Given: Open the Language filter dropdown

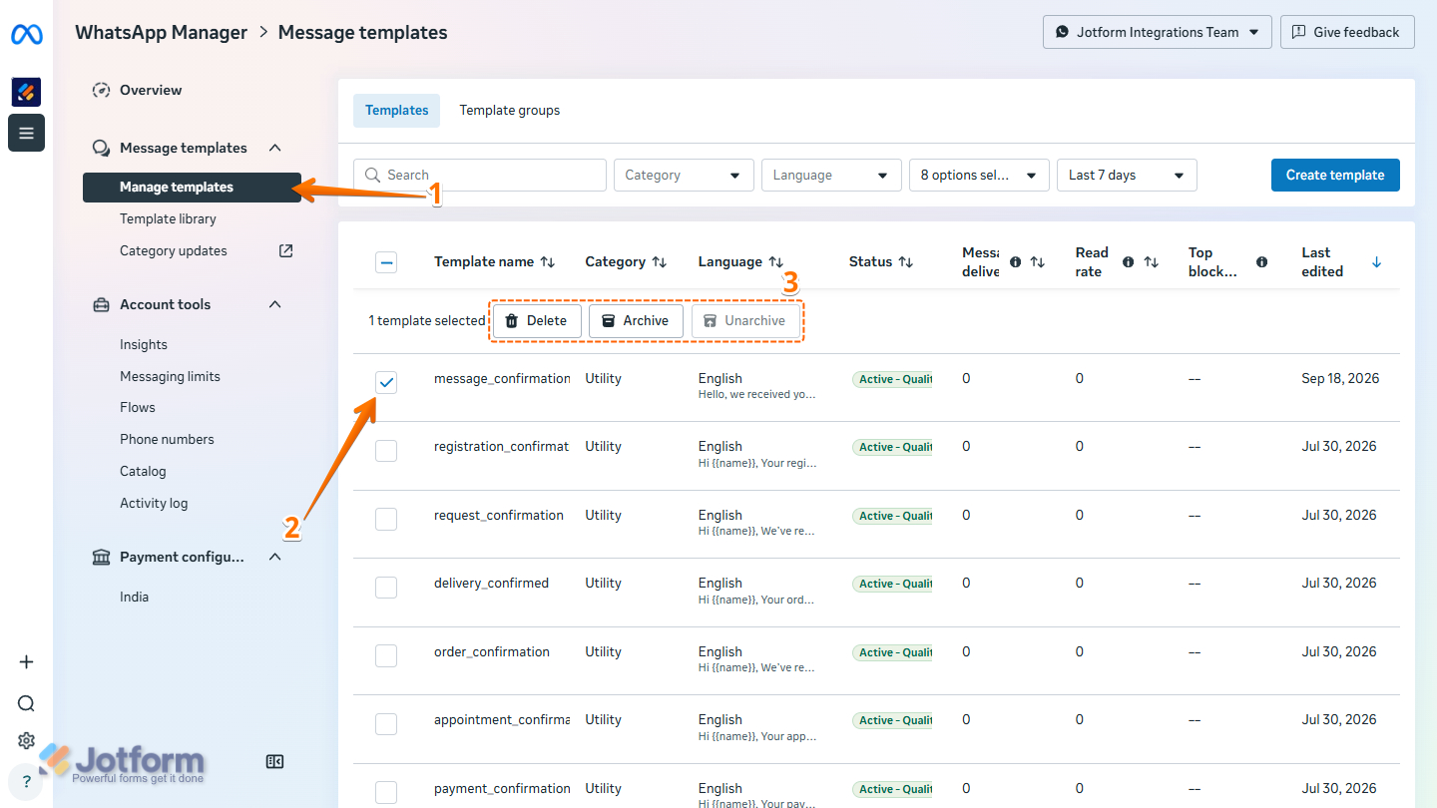Looking at the screenshot, I should (831, 175).
